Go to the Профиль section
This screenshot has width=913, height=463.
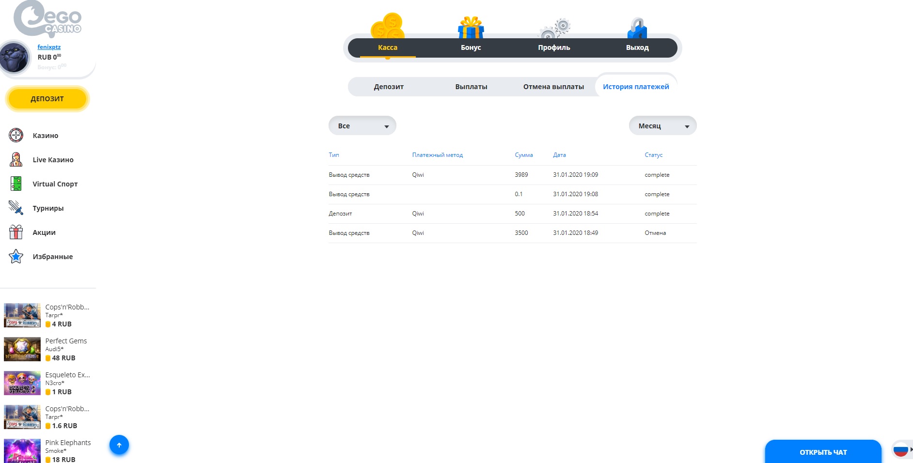pyautogui.click(x=554, y=47)
